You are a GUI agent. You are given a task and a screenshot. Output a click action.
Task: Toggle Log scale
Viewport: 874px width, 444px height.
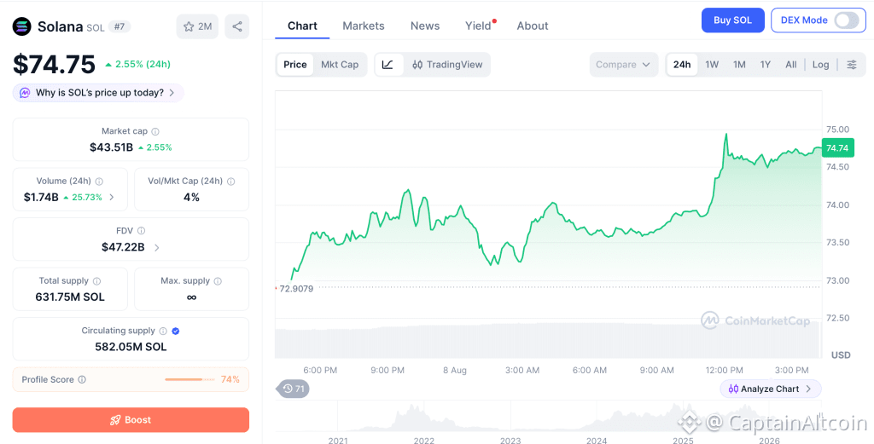pos(820,65)
